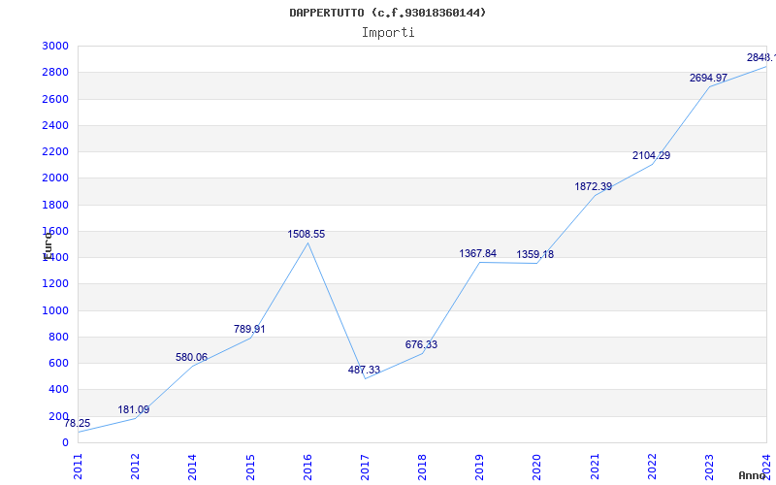This screenshot has height=485, width=776.
Task: Select the data label 487.33
Action: (x=365, y=370)
